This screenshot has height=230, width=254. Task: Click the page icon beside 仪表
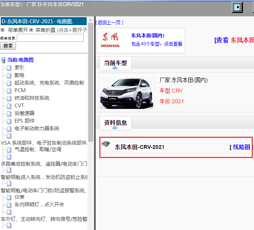pyautogui.click(x=9, y=197)
